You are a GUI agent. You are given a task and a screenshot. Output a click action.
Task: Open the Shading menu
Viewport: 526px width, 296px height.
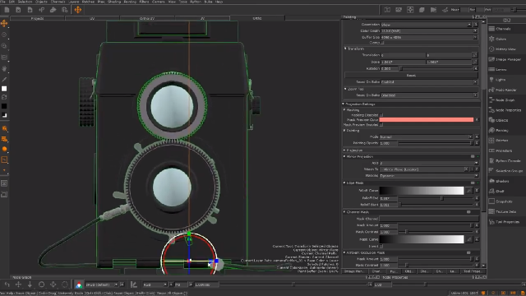coord(114,2)
